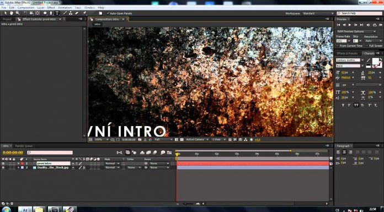
Task: Open the Composition Mini-Flowchart in timeline
Action: point(120,153)
